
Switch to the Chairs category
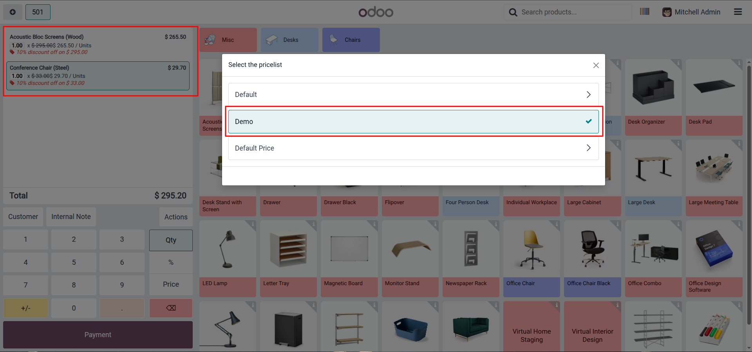click(x=351, y=40)
